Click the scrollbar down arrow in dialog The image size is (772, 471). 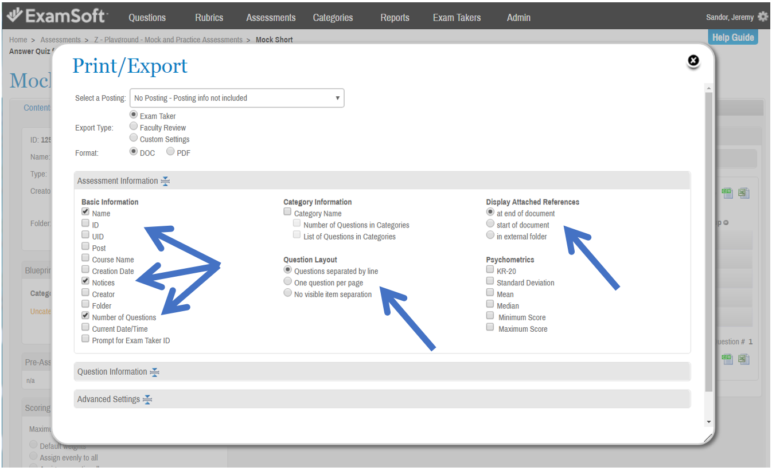(x=709, y=422)
